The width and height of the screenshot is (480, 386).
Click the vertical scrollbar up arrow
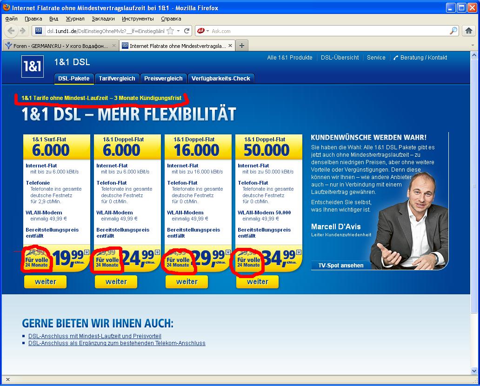474,56
